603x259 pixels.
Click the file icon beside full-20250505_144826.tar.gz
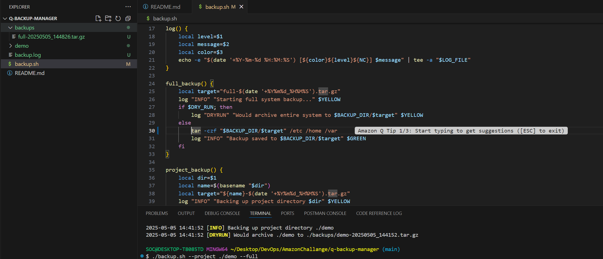[x=14, y=37]
